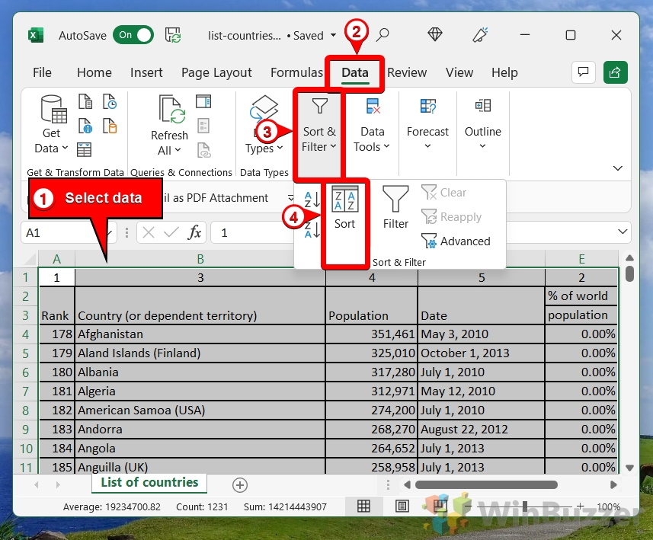
Task: Click the Filter funnel button
Action: pos(395,207)
